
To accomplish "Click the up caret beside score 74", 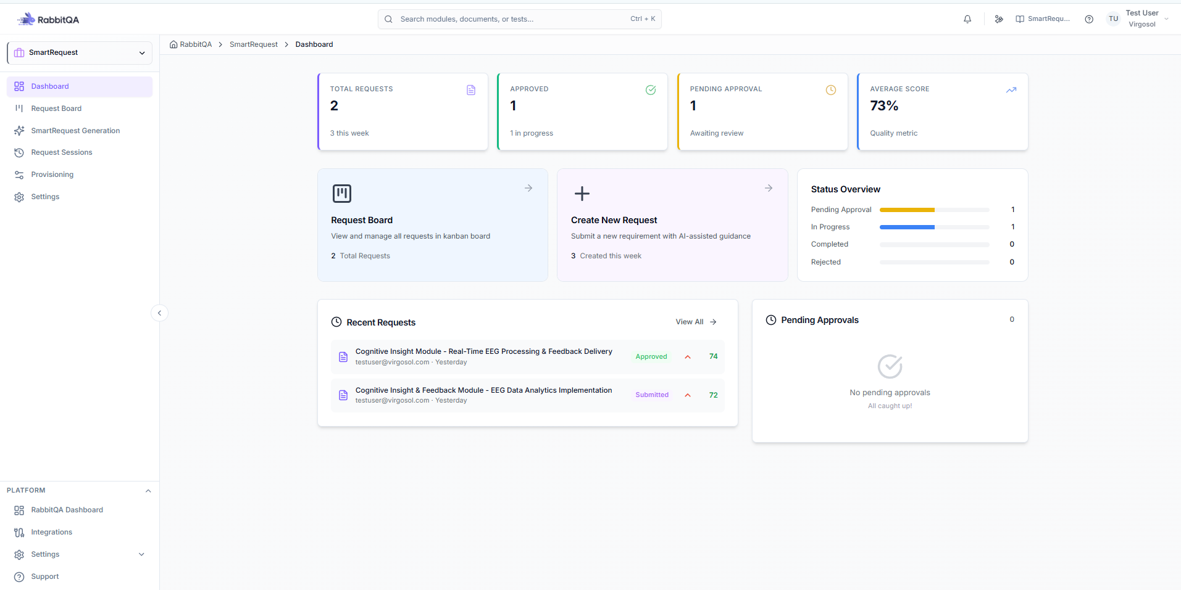I will click(x=688, y=357).
